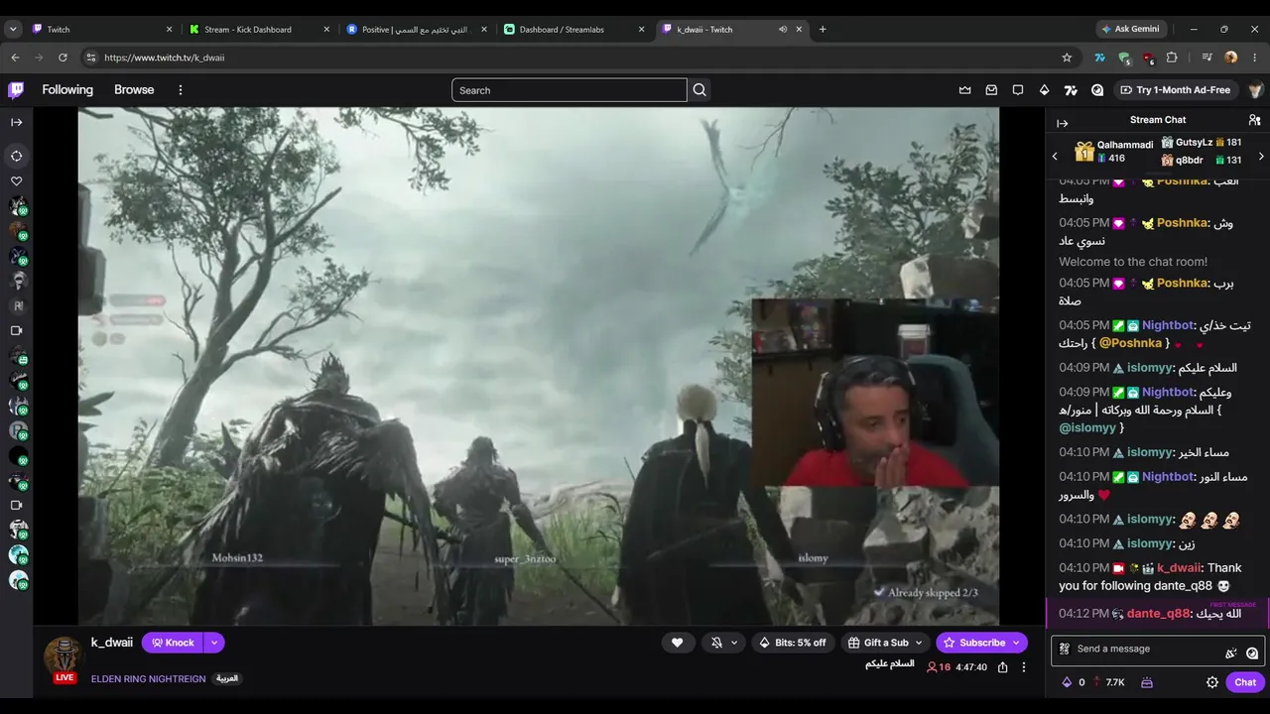Image resolution: width=1270 pixels, height=714 pixels.
Task: Open the more options dots beside Browse
Action: coord(181,90)
